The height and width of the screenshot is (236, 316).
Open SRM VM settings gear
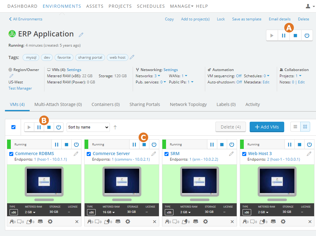click(x=205, y=221)
